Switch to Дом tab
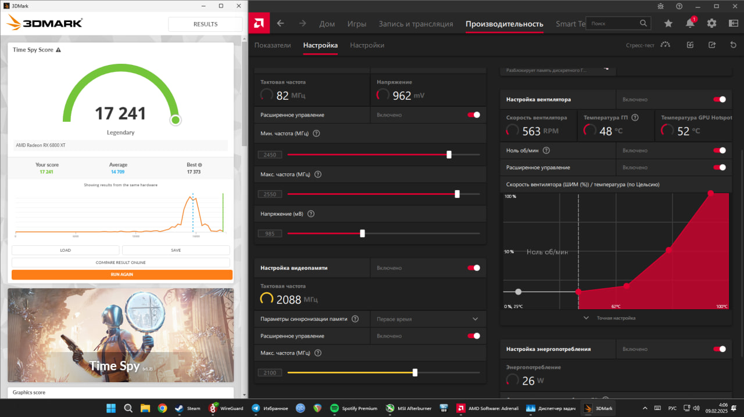 [327, 24]
